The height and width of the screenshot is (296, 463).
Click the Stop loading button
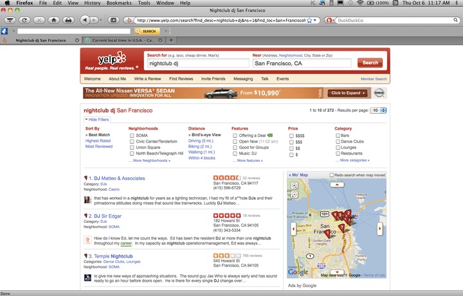[x=39, y=21]
